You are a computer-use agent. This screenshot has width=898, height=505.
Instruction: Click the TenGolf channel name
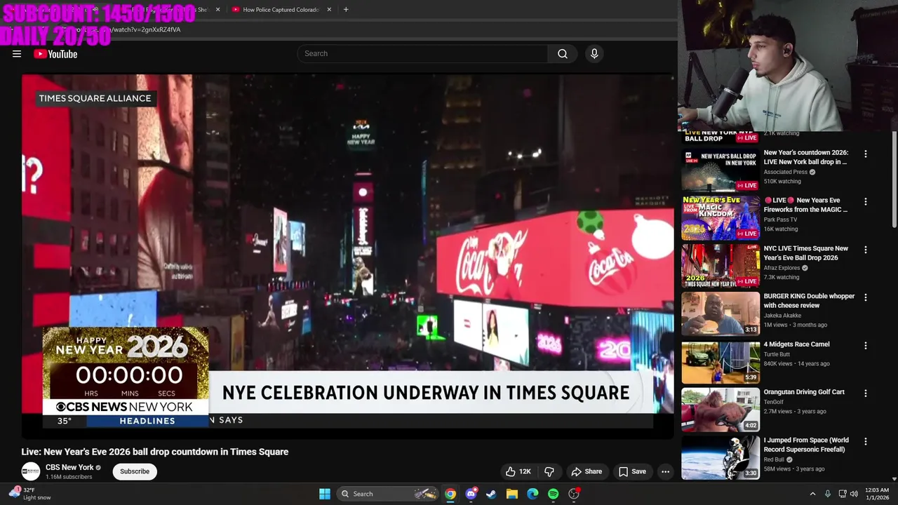[x=775, y=402]
